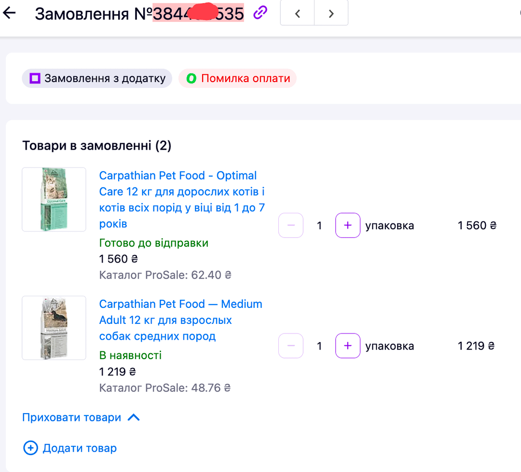The width and height of the screenshot is (521, 472).
Task: Decrease Medium Adult quantity with minus
Action: [291, 346]
